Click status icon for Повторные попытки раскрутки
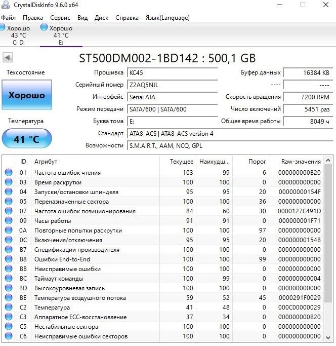Image resolution: width=336 pixels, height=346 pixels. coord(9,230)
